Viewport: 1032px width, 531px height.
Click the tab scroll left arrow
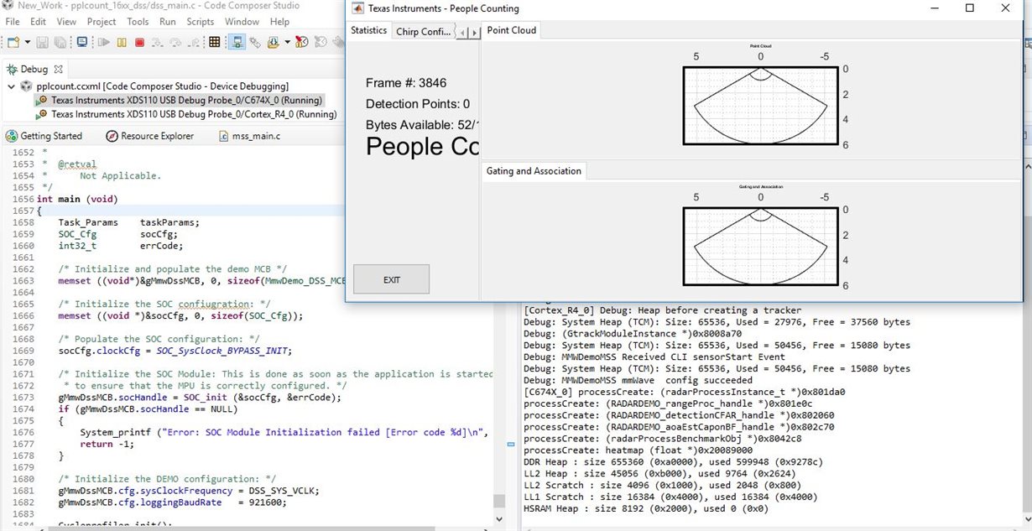pyautogui.click(x=461, y=32)
